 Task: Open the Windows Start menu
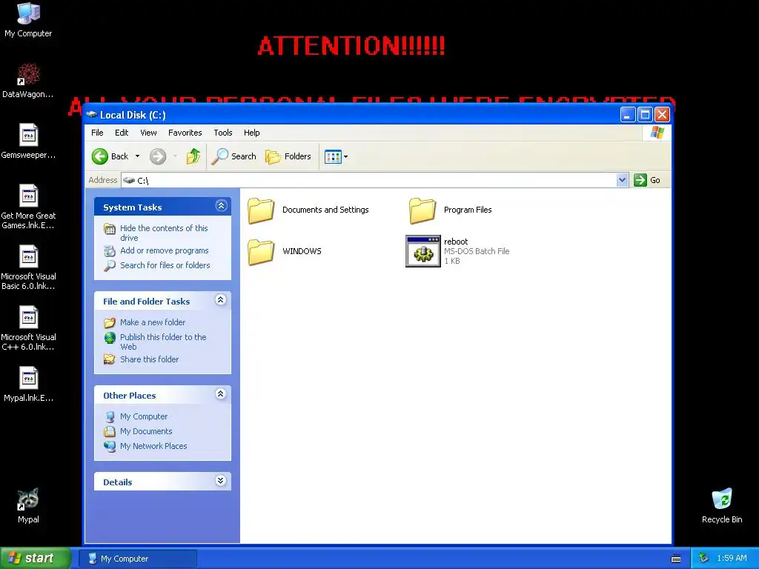pos(36,559)
